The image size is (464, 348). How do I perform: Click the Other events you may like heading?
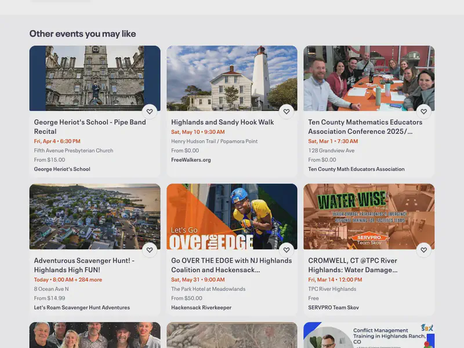82,34
